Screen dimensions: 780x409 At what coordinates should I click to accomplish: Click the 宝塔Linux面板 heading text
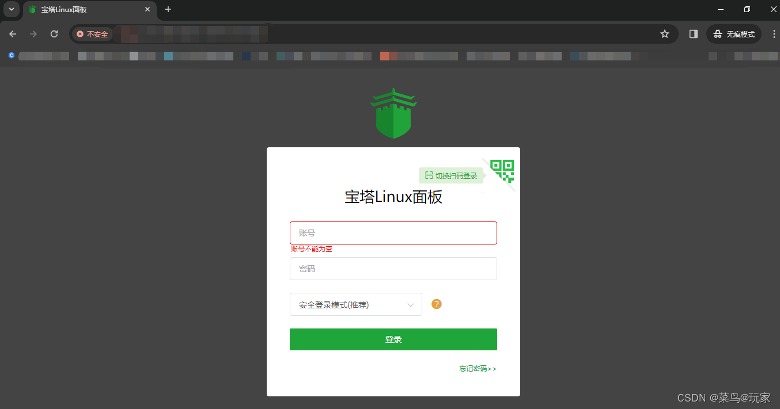coord(393,197)
